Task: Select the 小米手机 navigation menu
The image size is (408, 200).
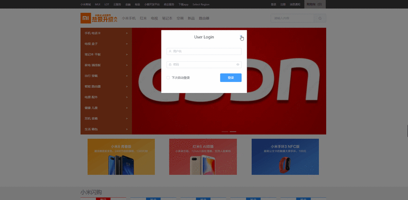Action: click(129, 18)
